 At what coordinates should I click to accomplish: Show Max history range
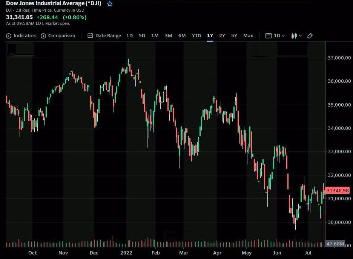click(248, 36)
